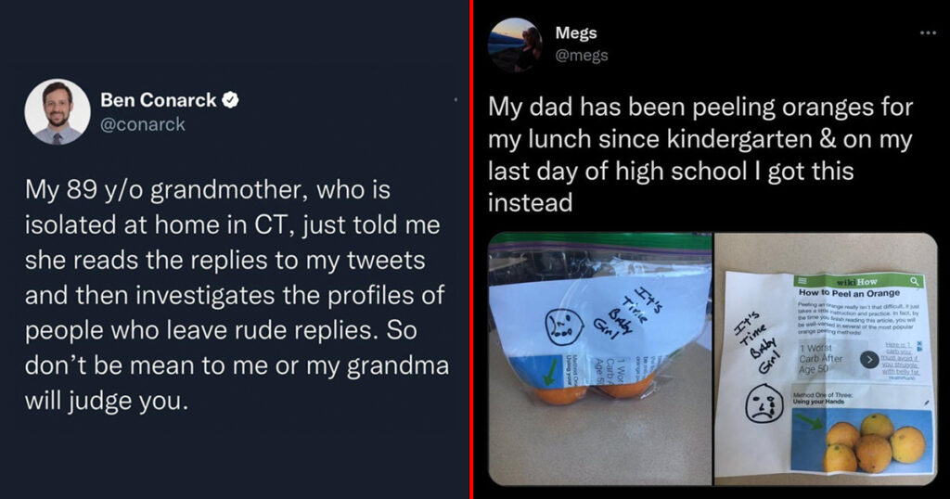The height and width of the screenshot is (499, 950).
Task: Click the wikiHow search magnifier icon in photo
Action: (x=914, y=281)
